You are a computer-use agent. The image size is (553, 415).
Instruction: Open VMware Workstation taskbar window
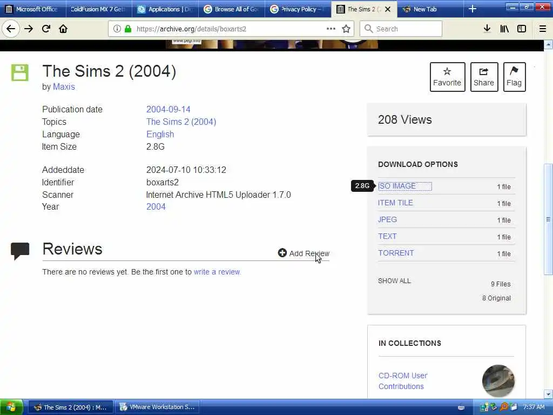[x=158, y=407]
